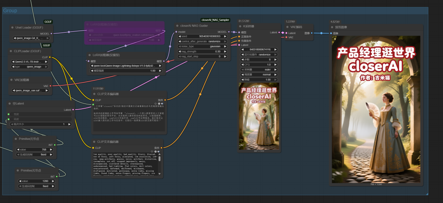This screenshot has width=443, height=203.
Task: Click the MODEL output port on NAG Guider
Action: pyautogui.click(x=228, y=32)
